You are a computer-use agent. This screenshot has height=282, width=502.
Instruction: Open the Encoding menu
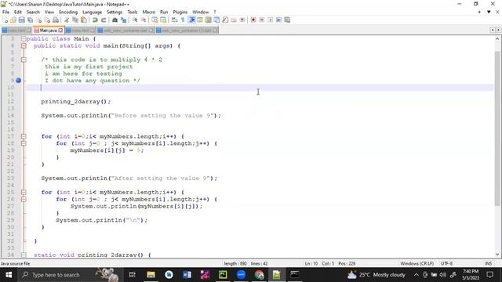pyautogui.click(x=68, y=13)
